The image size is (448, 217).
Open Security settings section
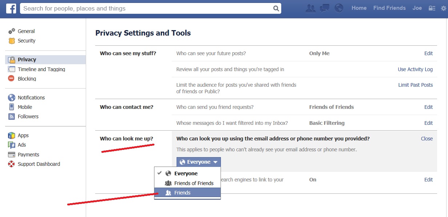tap(27, 41)
